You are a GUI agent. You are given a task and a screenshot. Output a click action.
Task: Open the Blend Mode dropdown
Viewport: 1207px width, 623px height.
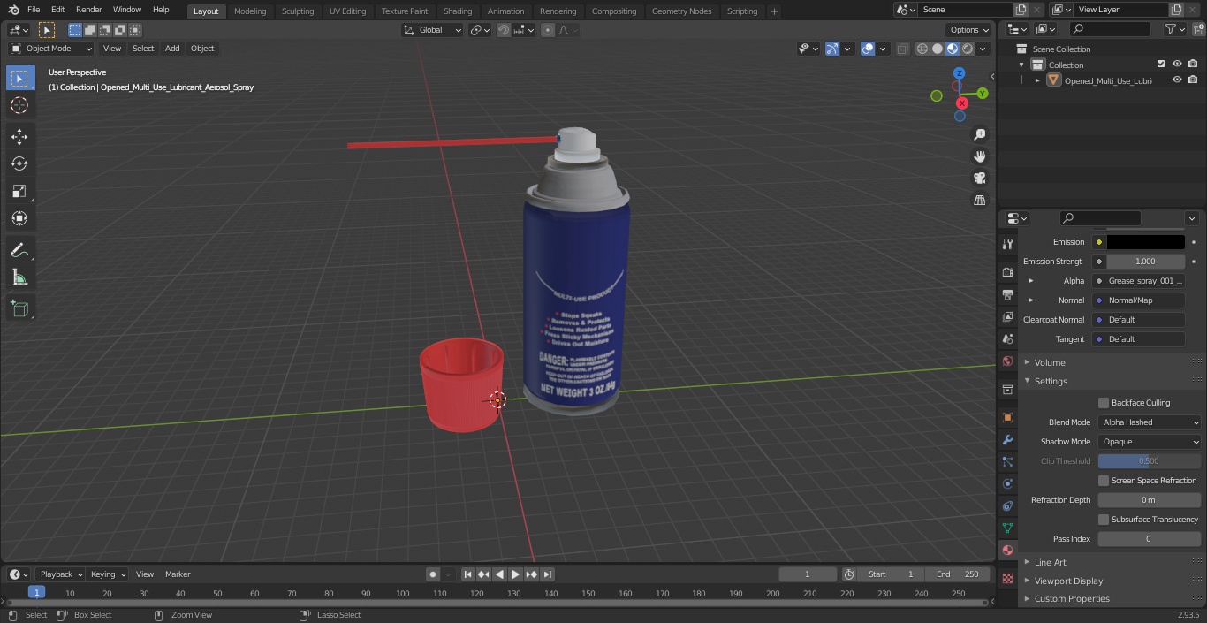tap(1150, 422)
